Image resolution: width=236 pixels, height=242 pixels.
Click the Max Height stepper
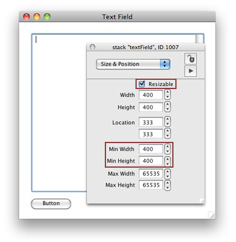click(167, 185)
